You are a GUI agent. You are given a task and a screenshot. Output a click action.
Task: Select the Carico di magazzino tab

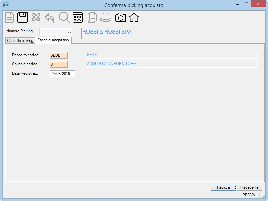[x=53, y=40]
